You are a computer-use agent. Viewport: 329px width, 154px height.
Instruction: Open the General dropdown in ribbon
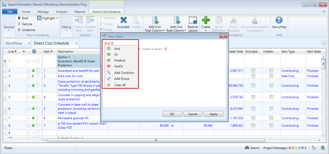pos(9,28)
